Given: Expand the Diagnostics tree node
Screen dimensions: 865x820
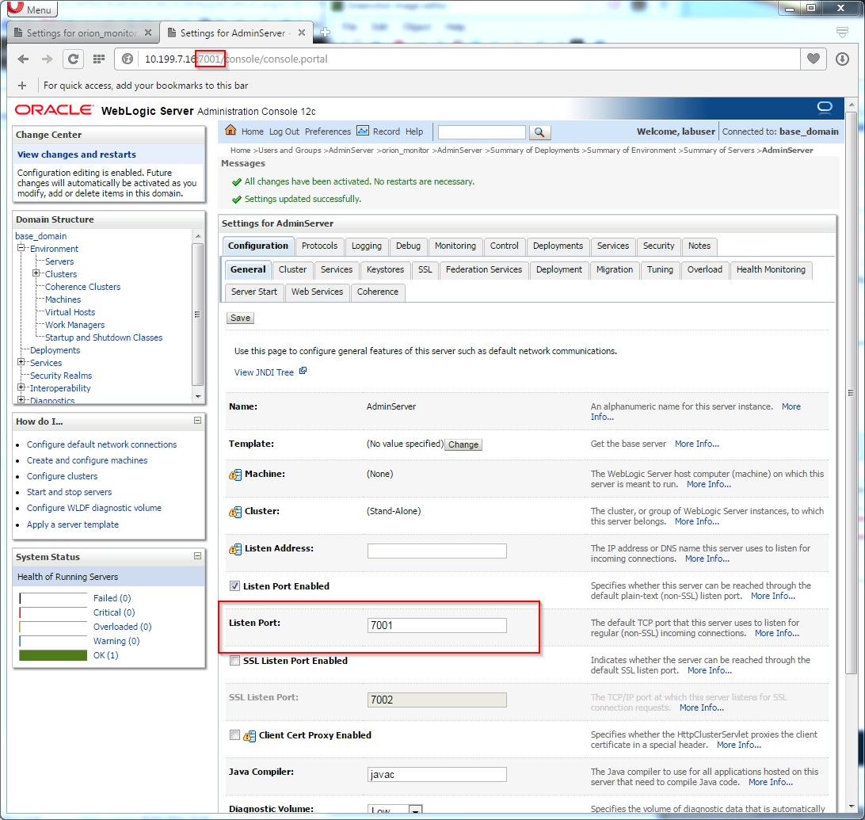Looking at the screenshot, I should click(x=21, y=400).
